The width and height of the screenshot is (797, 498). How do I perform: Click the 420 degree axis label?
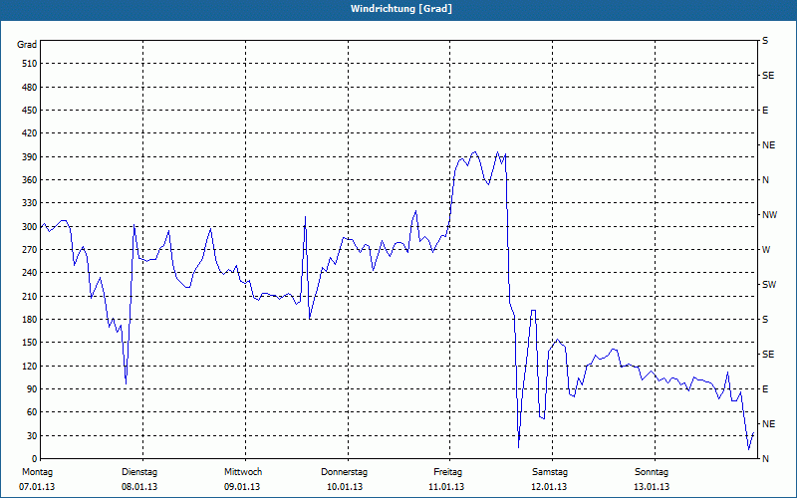29,133
